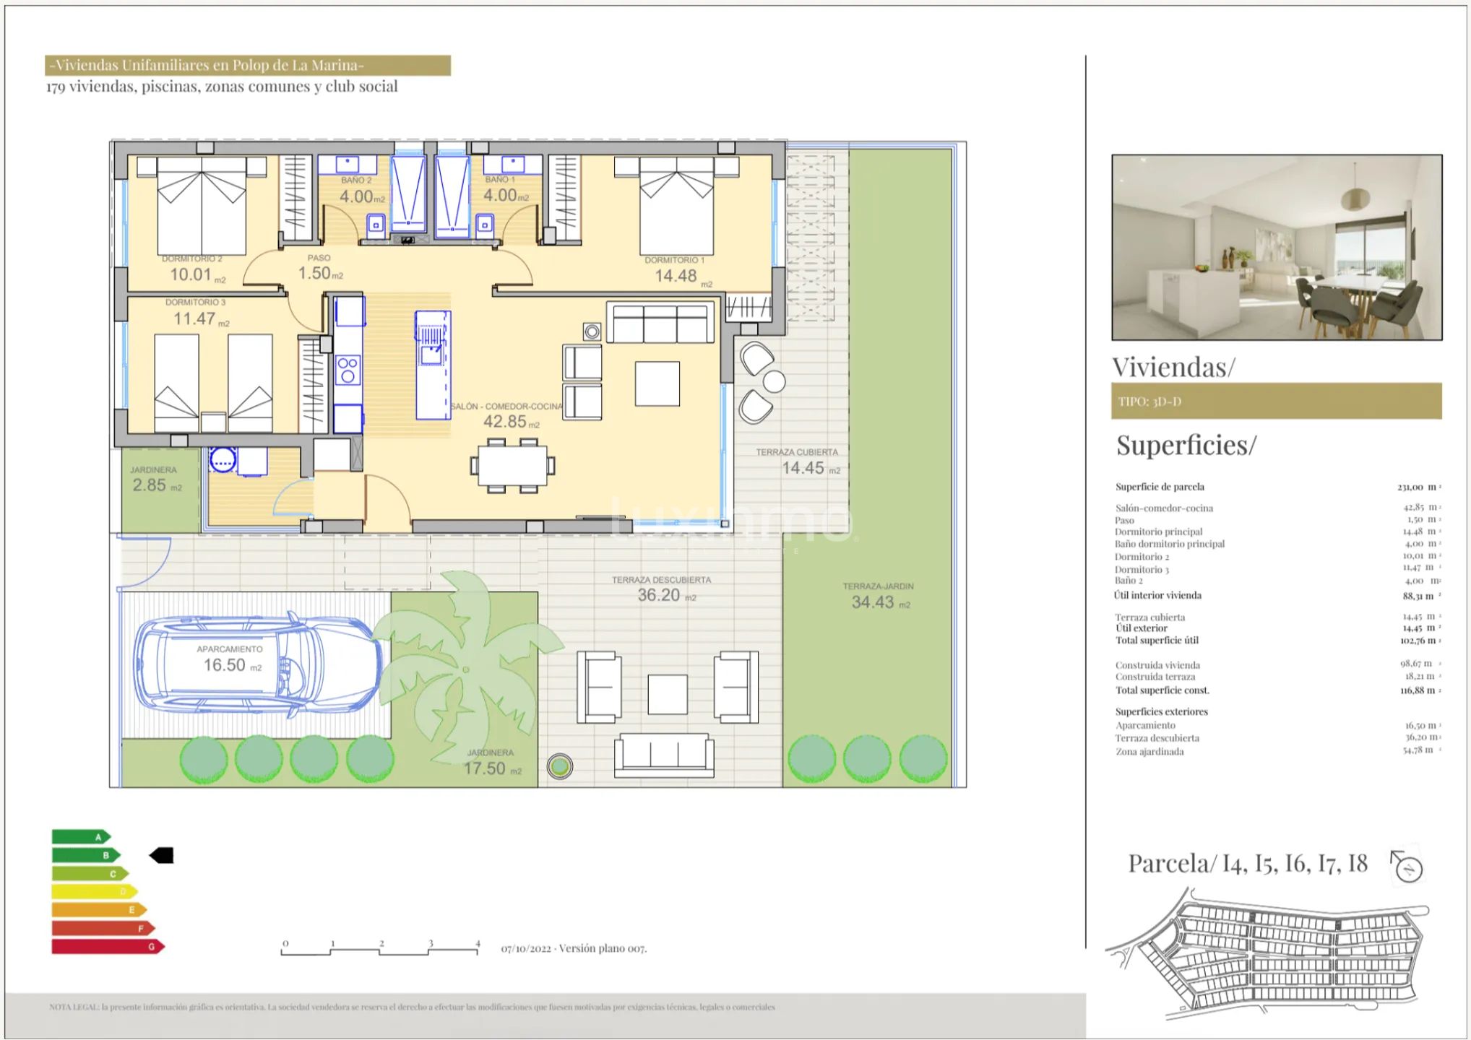
Task: Click the interior render photo thumbnail
Action: coord(1277,247)
